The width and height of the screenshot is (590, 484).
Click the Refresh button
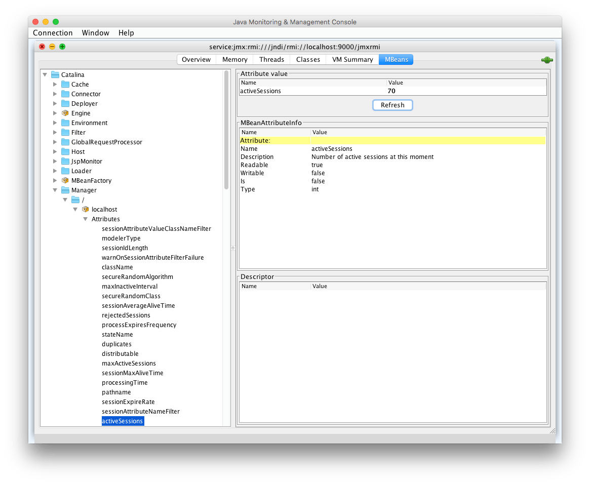[392, 105]
